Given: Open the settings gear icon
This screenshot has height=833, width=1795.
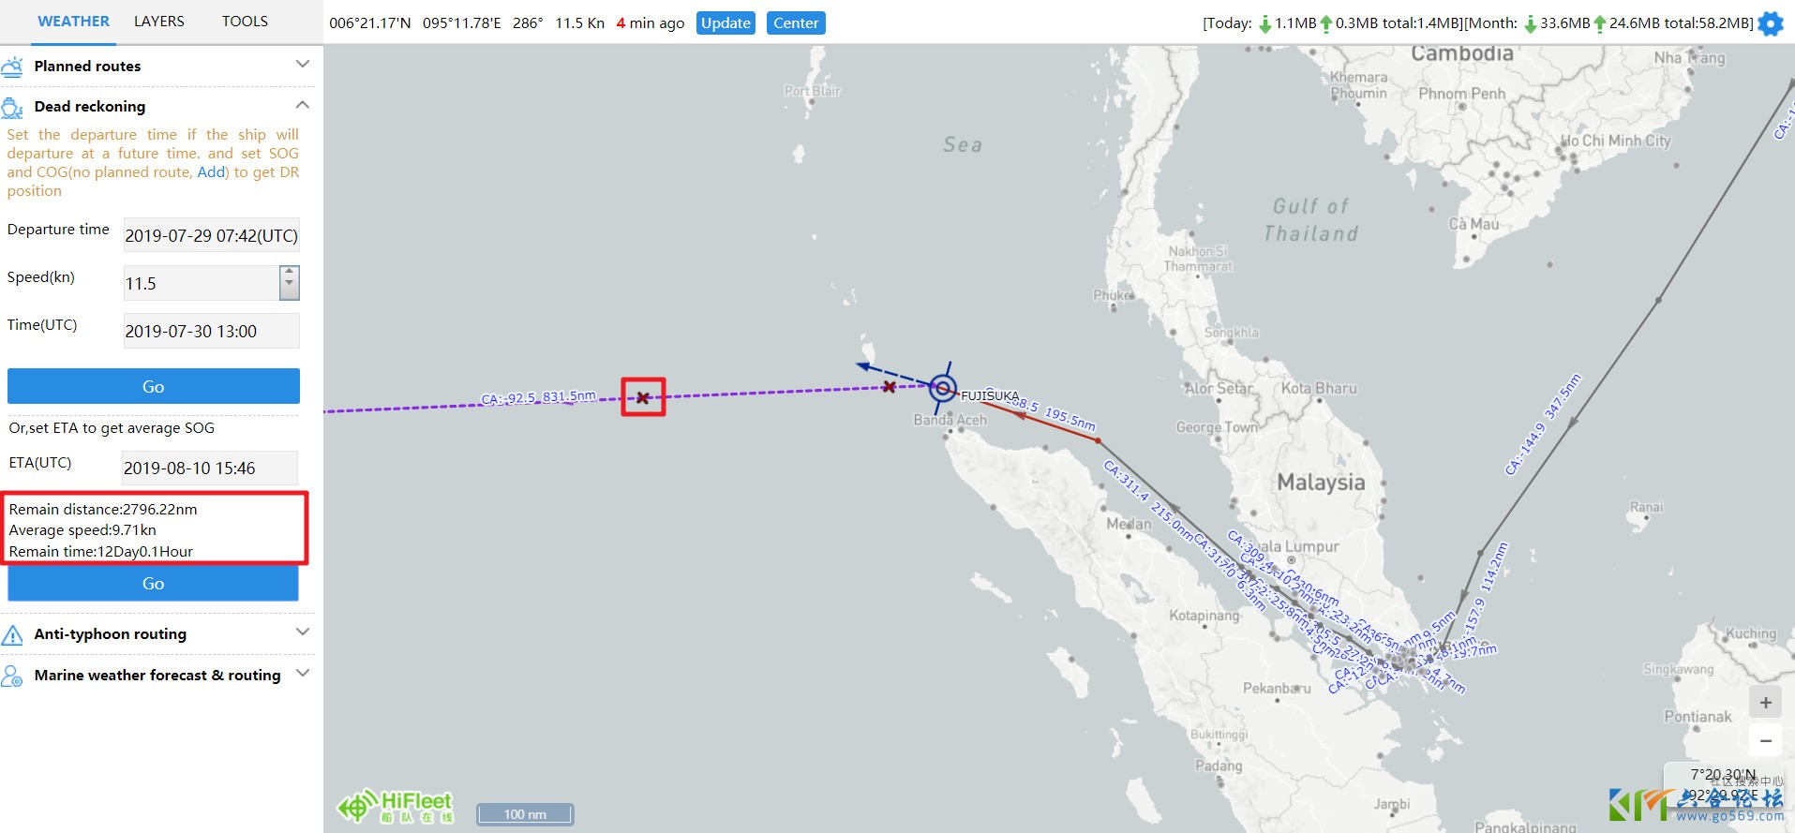Looking at the screenshot, I should (x=1771, y=23).
